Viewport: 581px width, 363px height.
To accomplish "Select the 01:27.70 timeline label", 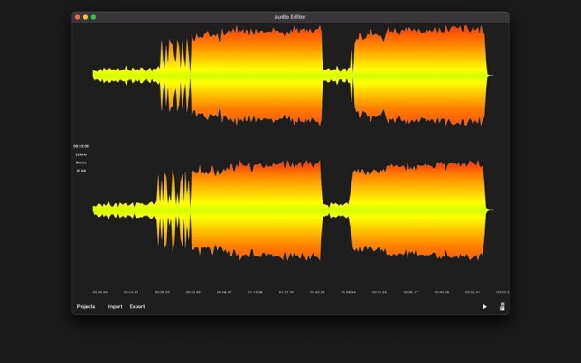I will [286, 293].
